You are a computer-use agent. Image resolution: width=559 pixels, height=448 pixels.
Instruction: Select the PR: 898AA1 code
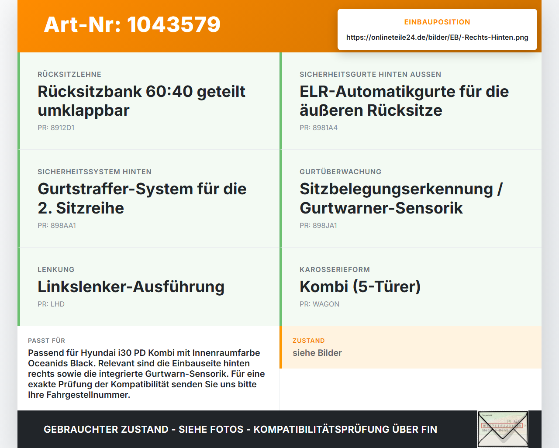pyautogui.click(x=57, y=225)
